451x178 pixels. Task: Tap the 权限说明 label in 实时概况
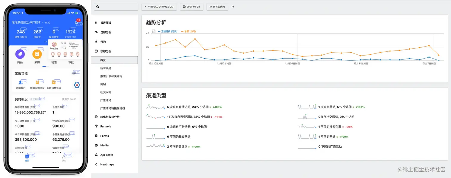[x=36, y=99]
